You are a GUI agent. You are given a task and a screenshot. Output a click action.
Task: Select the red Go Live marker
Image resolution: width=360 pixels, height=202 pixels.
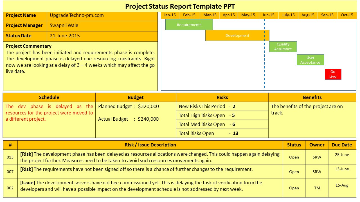point(333,74)
